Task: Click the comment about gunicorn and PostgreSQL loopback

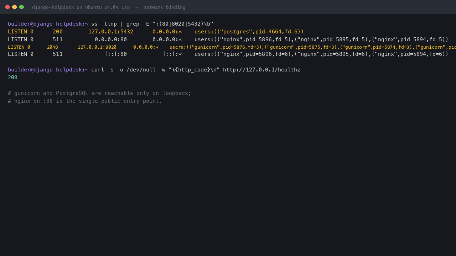Action: 99,93
